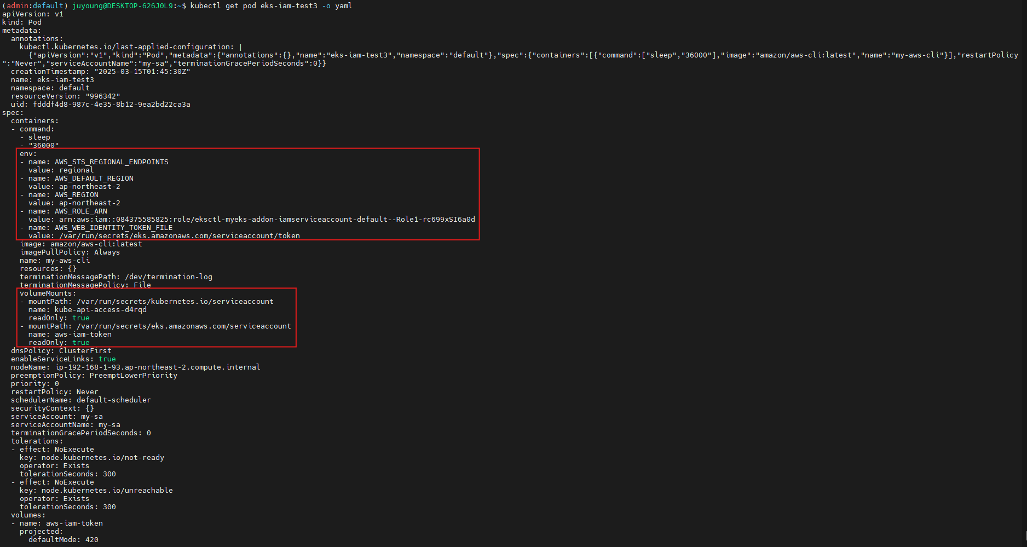
Task: Select the AWS_ROLE_ARN env name
Action: (81, 211)
